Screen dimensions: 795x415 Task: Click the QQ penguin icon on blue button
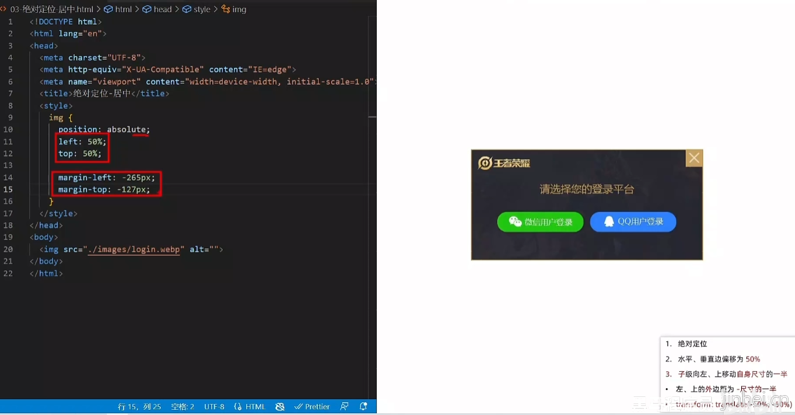pyautogui.click(x=609, y=222)
